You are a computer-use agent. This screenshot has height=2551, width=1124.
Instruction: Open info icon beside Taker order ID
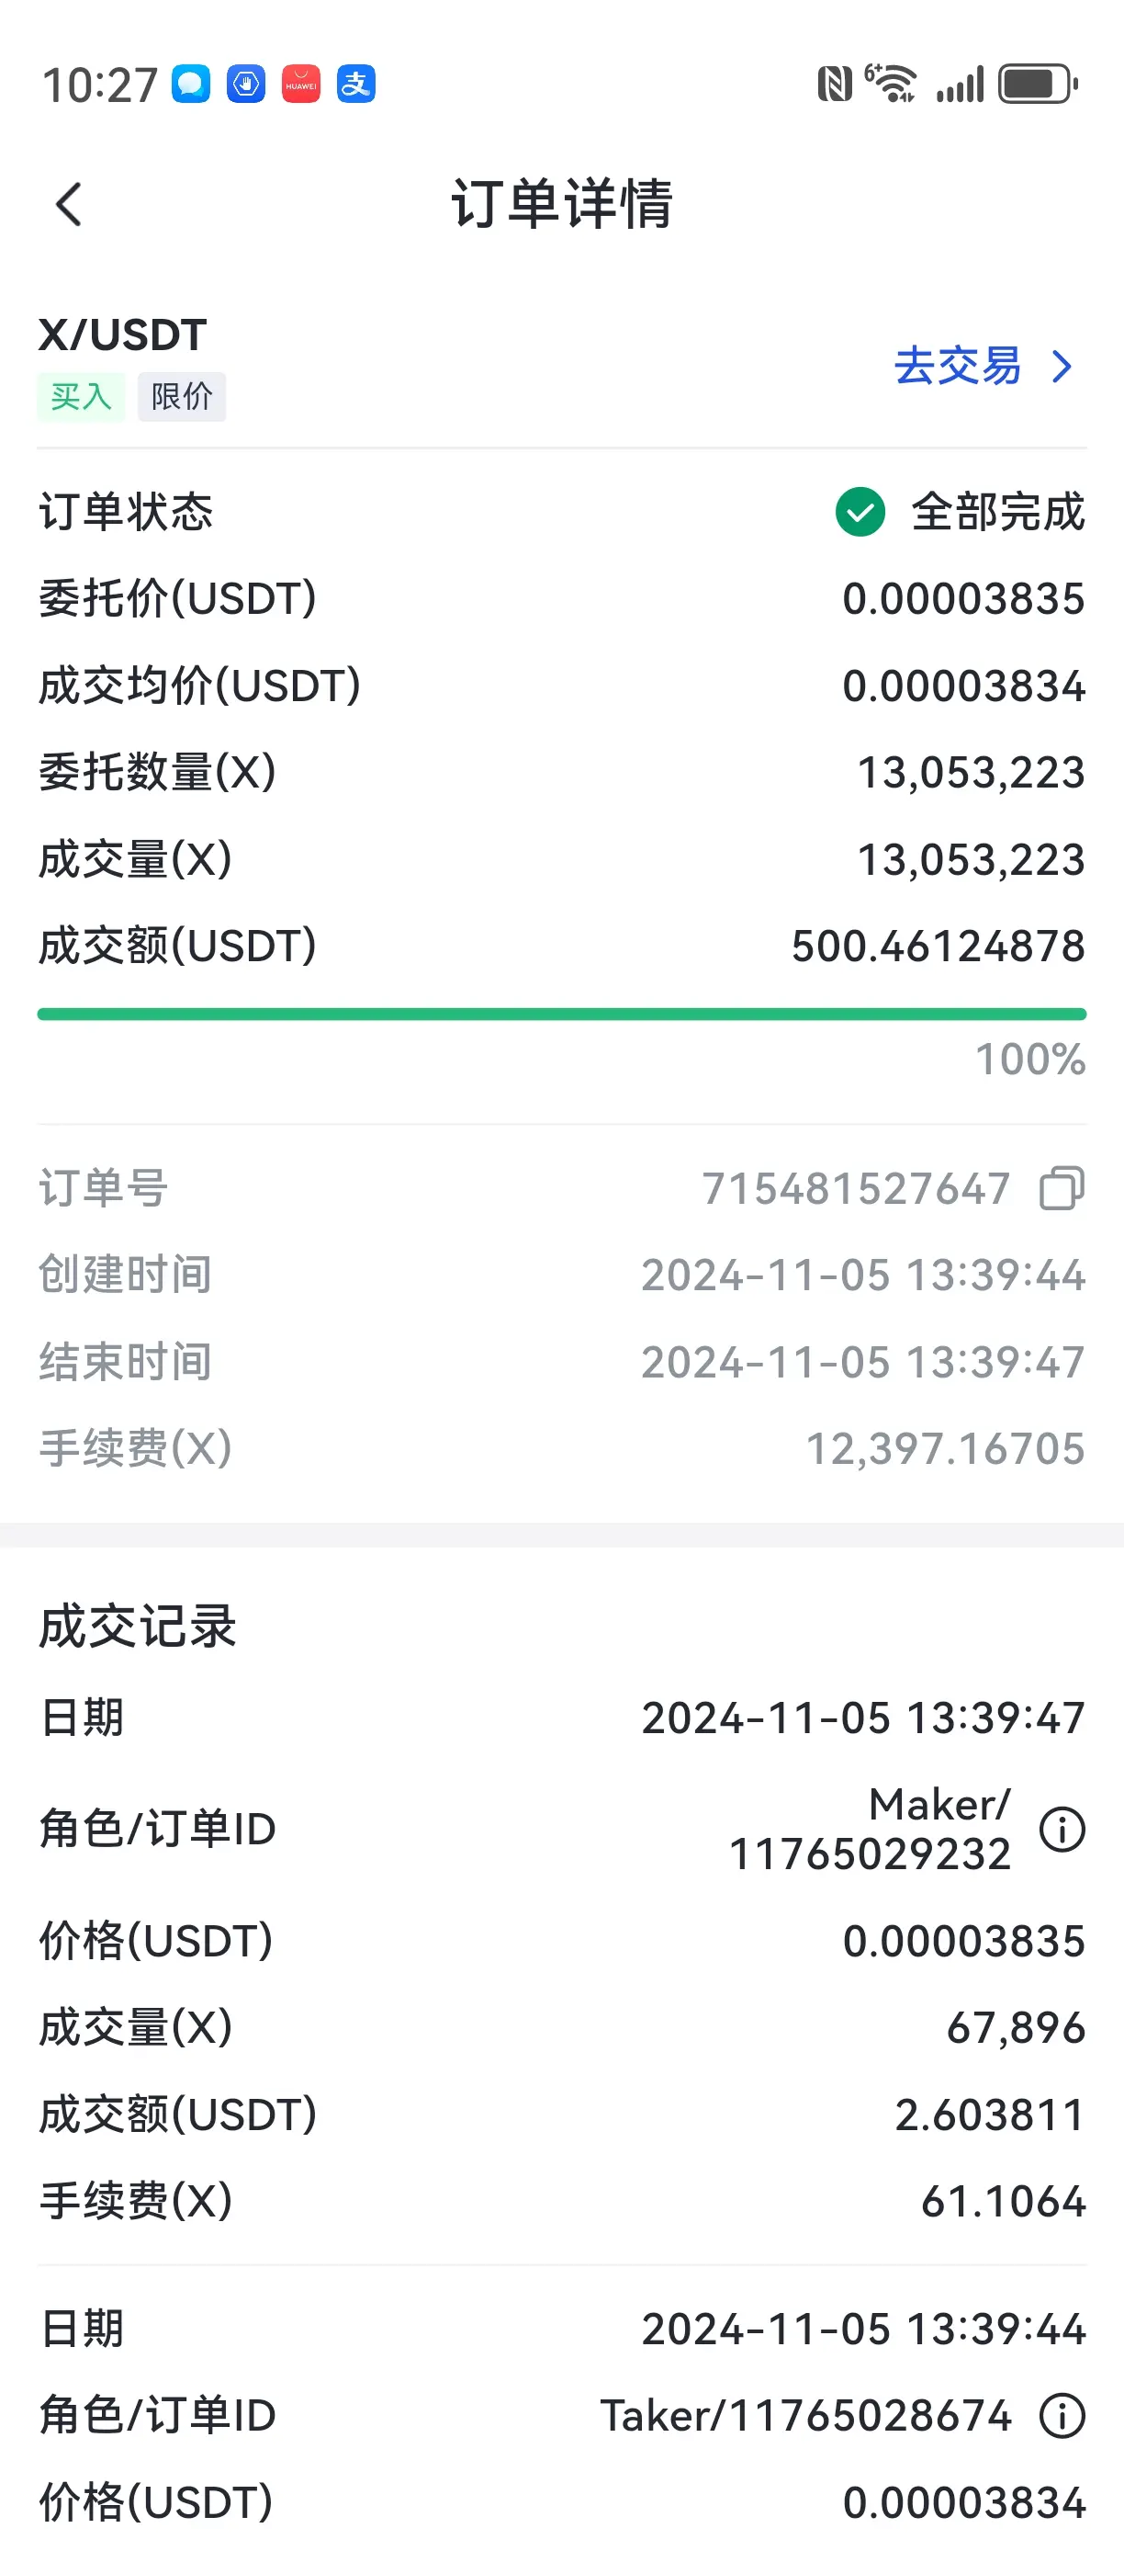point(1062,2416)
